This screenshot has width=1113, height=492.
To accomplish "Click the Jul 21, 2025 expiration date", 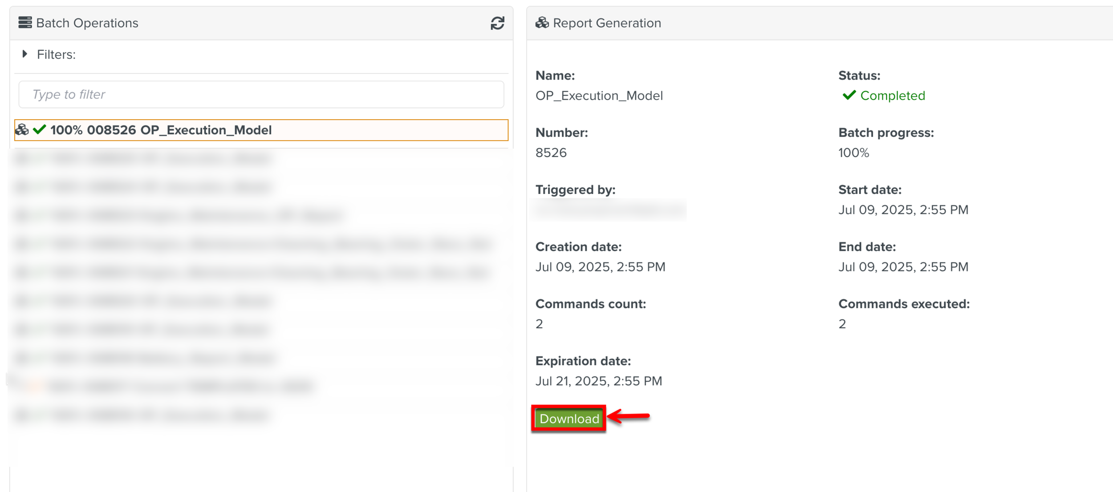I will pyautogui.click(x=598, y=381).
